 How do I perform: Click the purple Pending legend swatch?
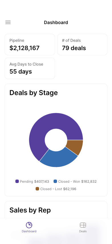tap(17, 181)
